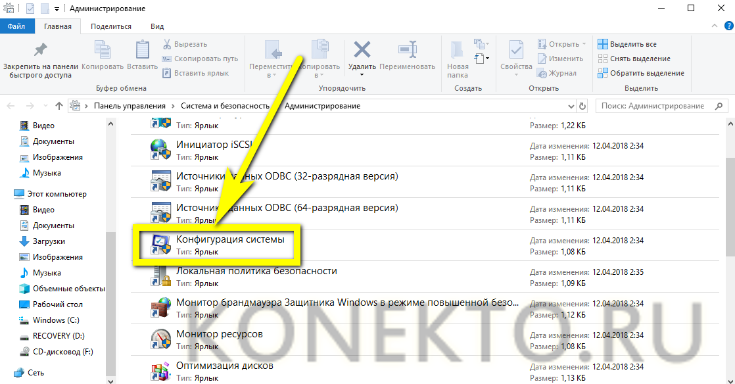Open Конфигурация системы shortcut
Viewport: 735px width, 384px height.
pos(230,240)
